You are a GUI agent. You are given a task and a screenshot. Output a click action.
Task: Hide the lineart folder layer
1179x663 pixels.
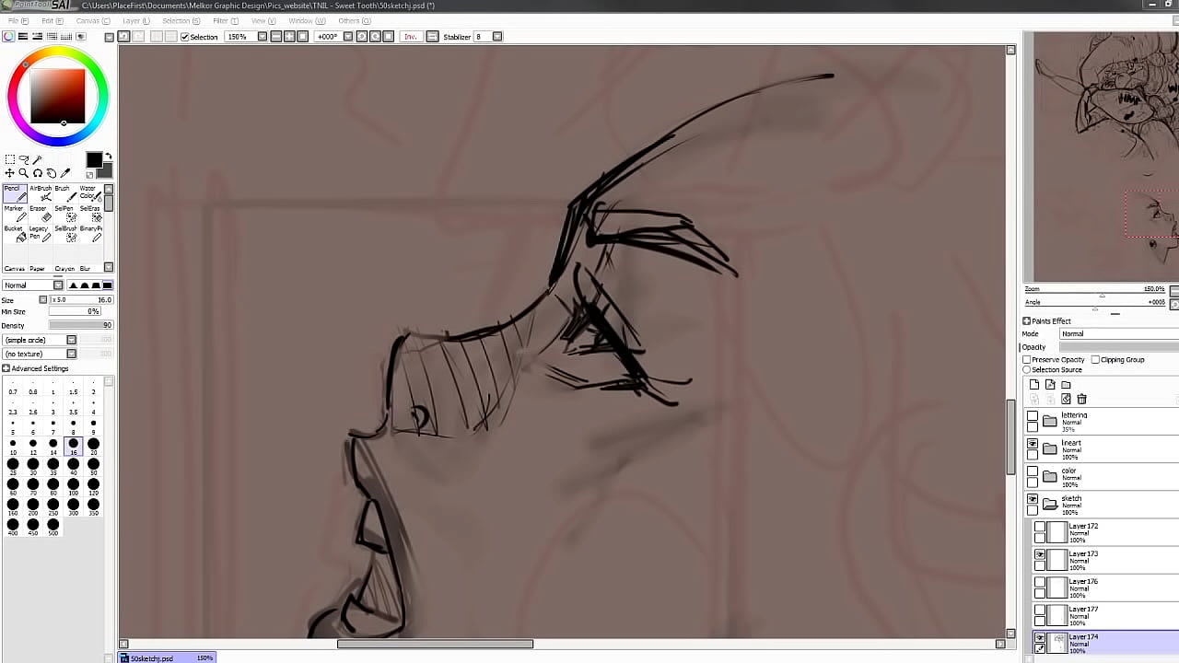[1033, 445]
